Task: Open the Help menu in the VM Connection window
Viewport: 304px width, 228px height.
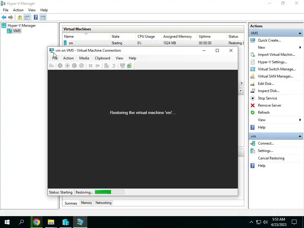Action: pos(133,58)
